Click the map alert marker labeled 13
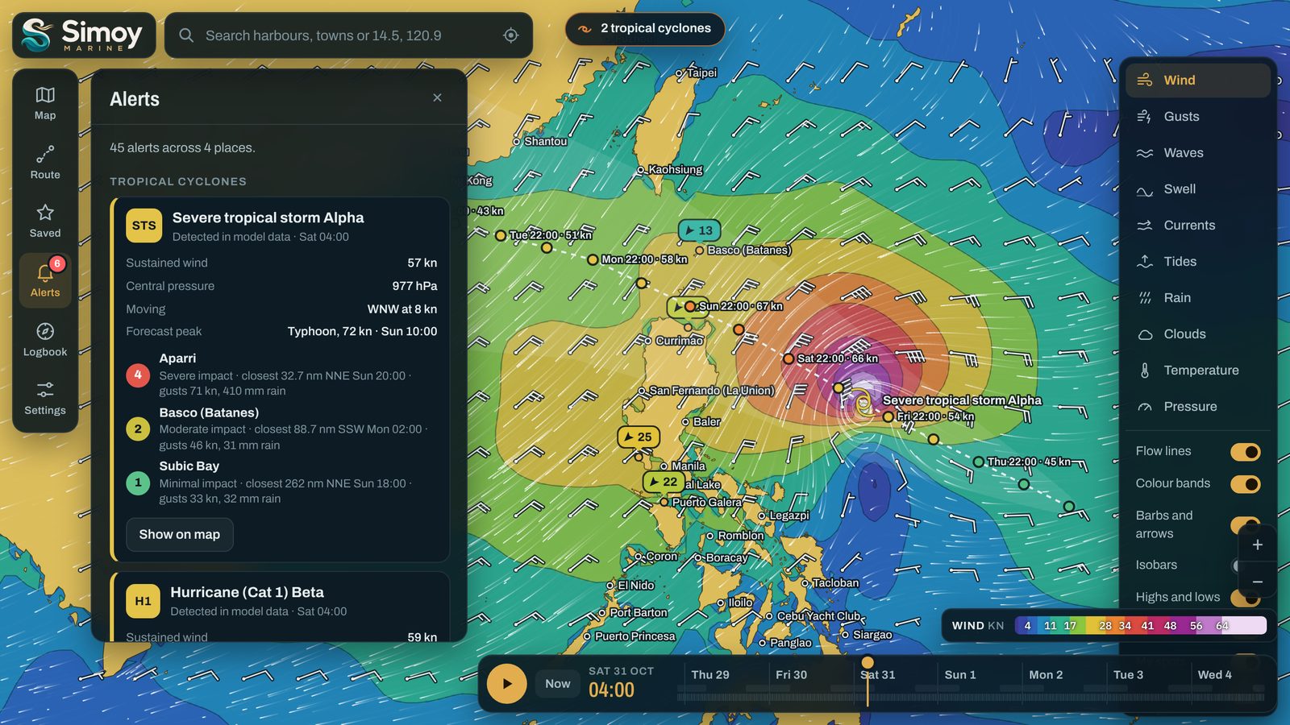The height and width of the screenshot is (725, 1290). pyautogui.click(x=698, y=230)
